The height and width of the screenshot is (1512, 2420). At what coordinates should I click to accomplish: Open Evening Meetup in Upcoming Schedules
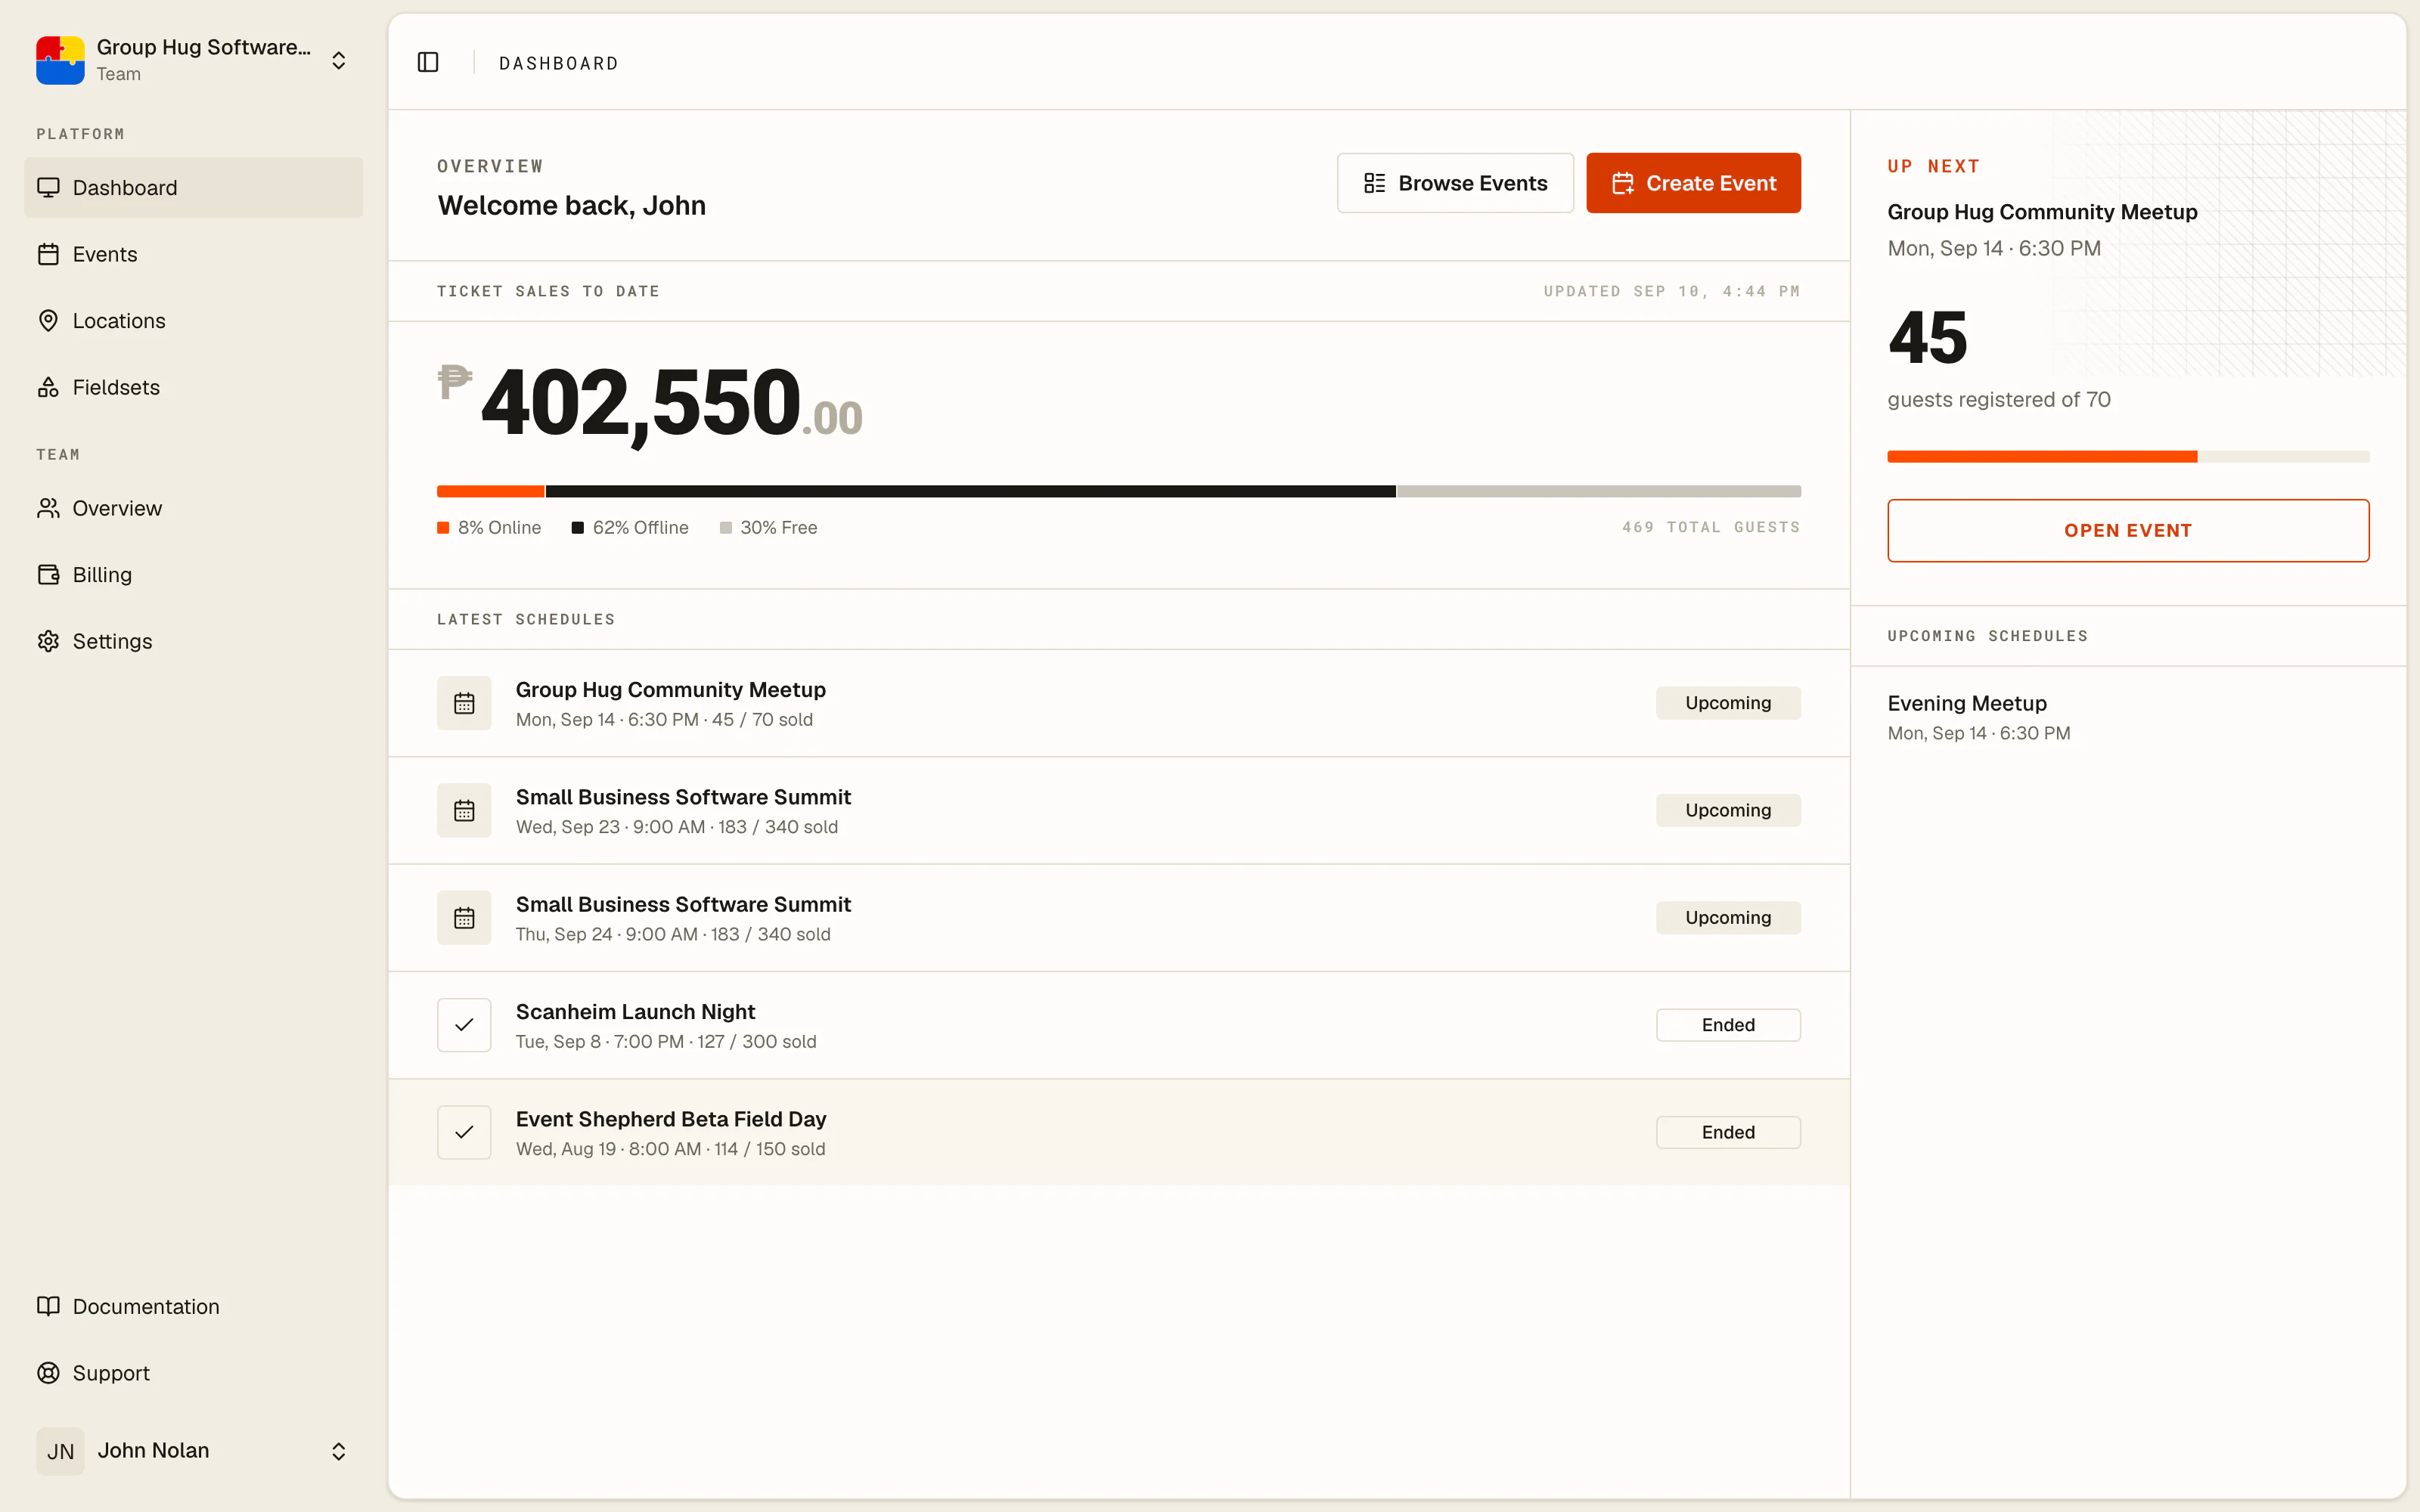pyautogui.click(x=1966, y=703)
